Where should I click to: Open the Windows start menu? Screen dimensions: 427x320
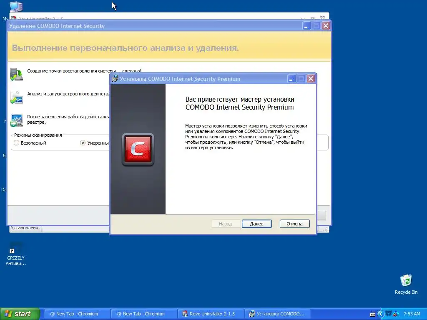(x=20, y=314)
